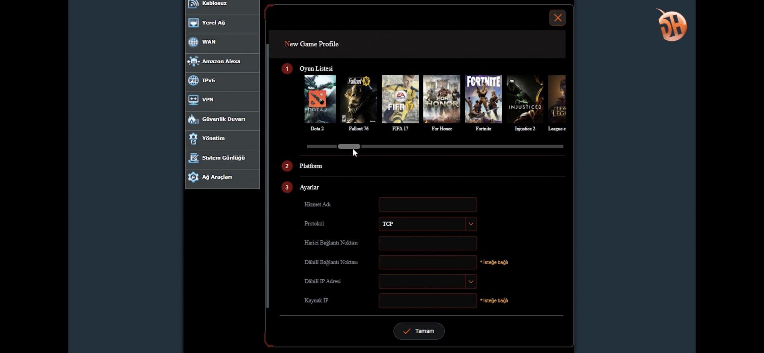The width and height of the screenshot is (764, 353).
Task: Click the Fortnite caption text
Action: pos(483,129)
